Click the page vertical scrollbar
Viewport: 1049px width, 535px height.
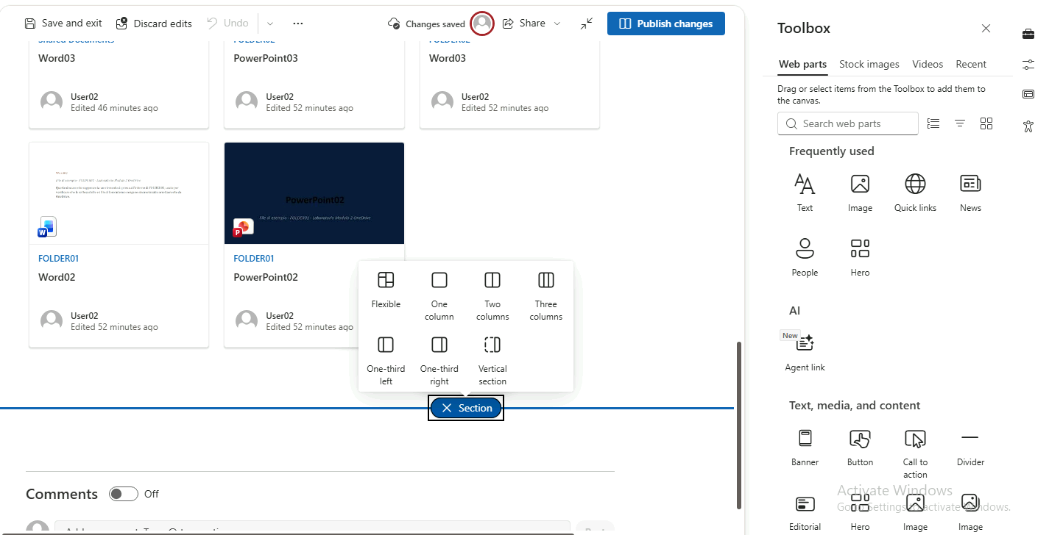pyautogui.click(x=738, y=426)
